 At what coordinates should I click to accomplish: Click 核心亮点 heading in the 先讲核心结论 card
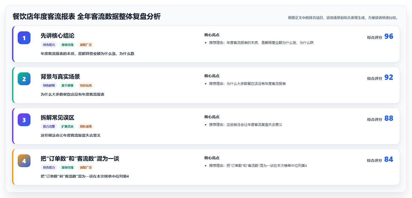click(212, 35)
